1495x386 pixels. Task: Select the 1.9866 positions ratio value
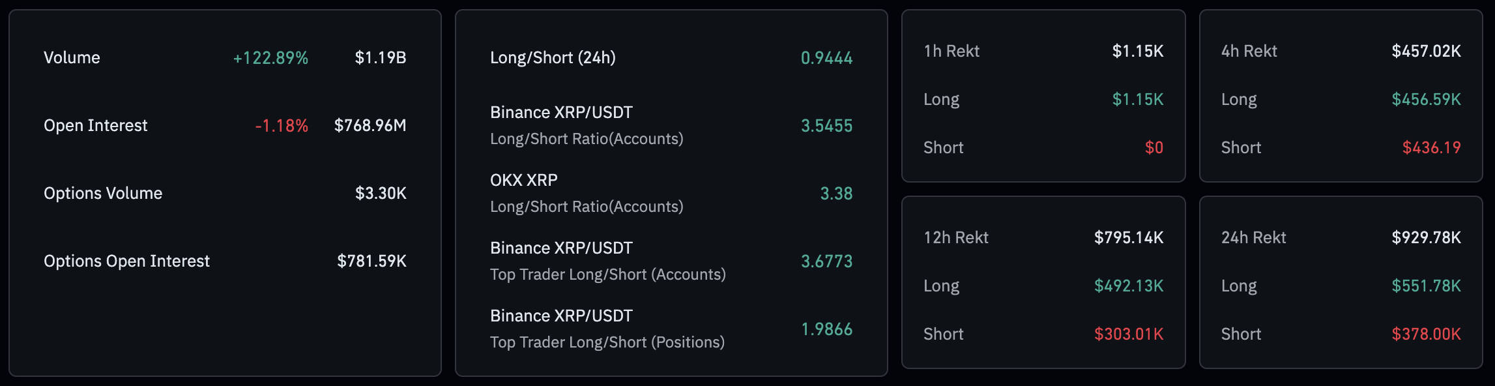point(826,329)
